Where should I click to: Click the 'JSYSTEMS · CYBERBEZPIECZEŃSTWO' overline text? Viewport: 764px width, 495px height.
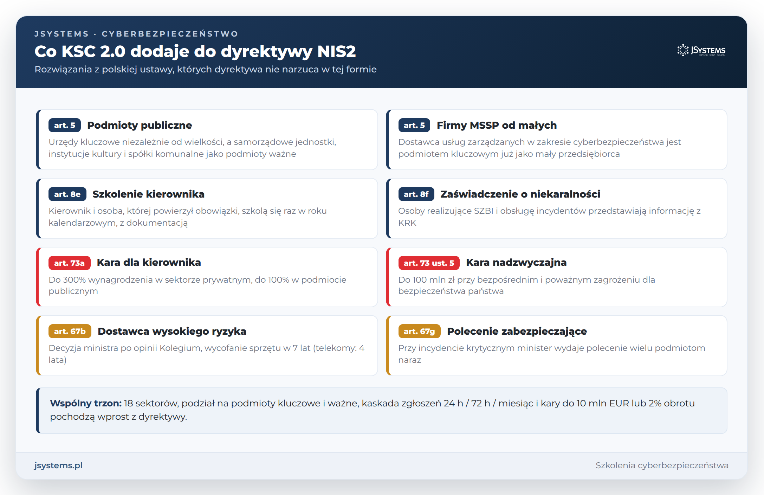136,34
